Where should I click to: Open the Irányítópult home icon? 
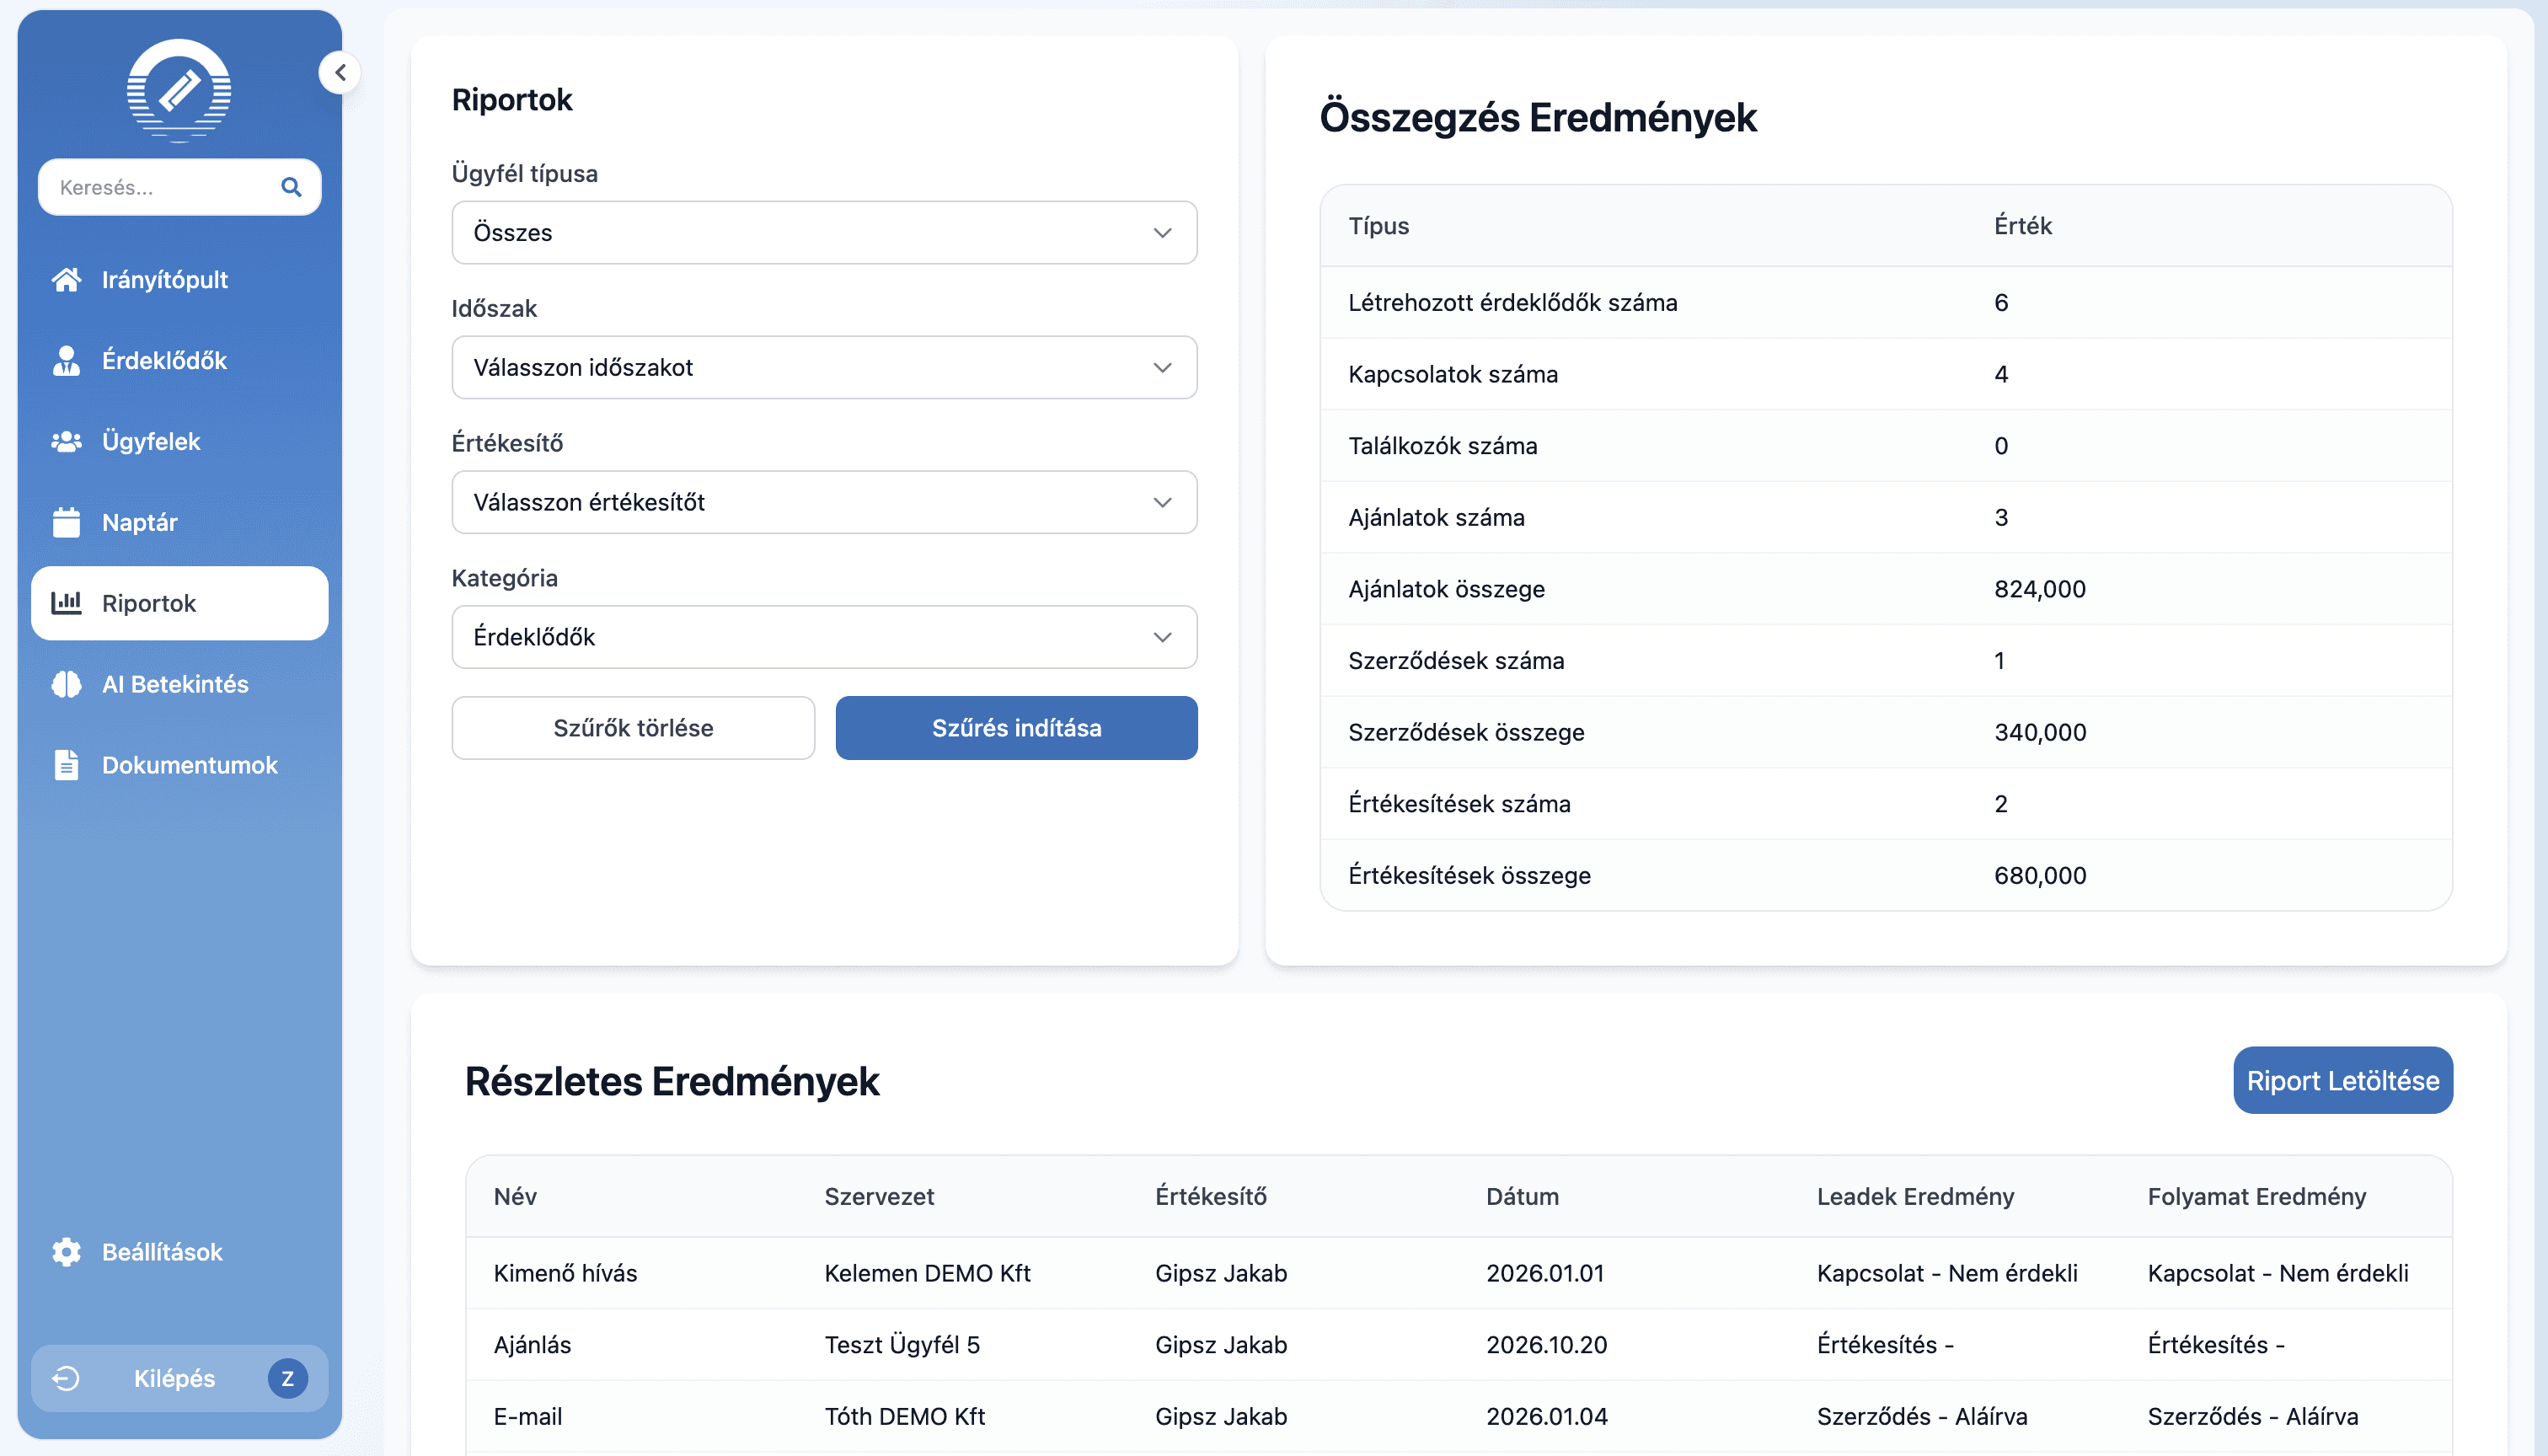66,280
